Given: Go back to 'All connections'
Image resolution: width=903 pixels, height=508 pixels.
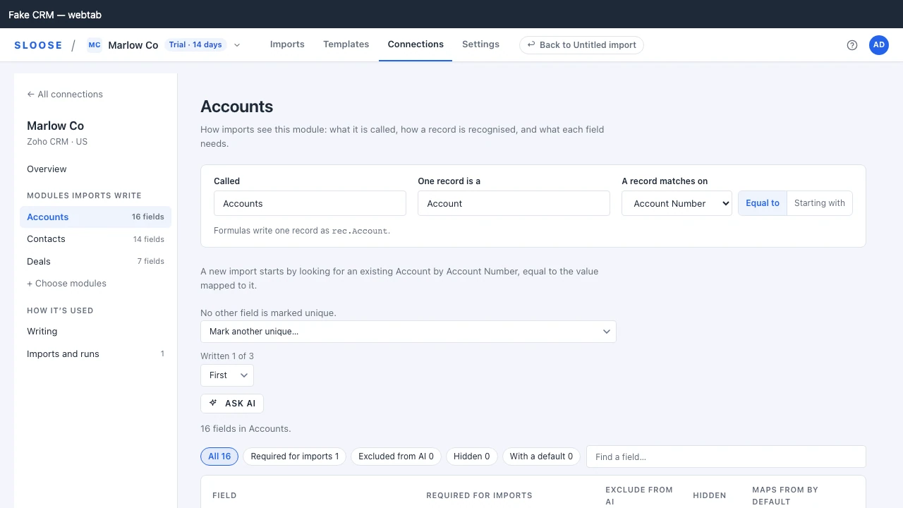Looking at the screenshot, I should pos(65,95).
